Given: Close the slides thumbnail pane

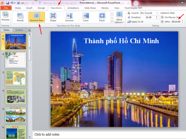Looking at the screenshot, I should coord(29,30).
